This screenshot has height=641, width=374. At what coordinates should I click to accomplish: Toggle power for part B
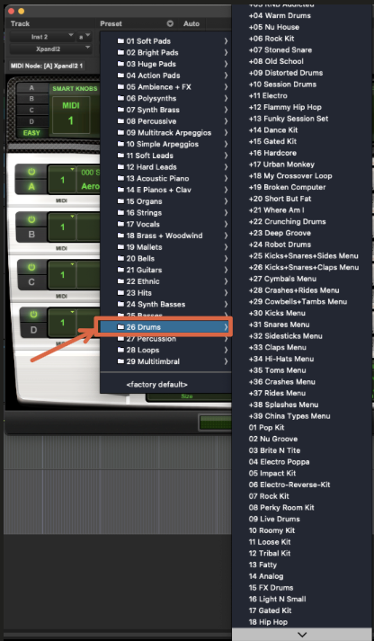(x=31, y=219)
